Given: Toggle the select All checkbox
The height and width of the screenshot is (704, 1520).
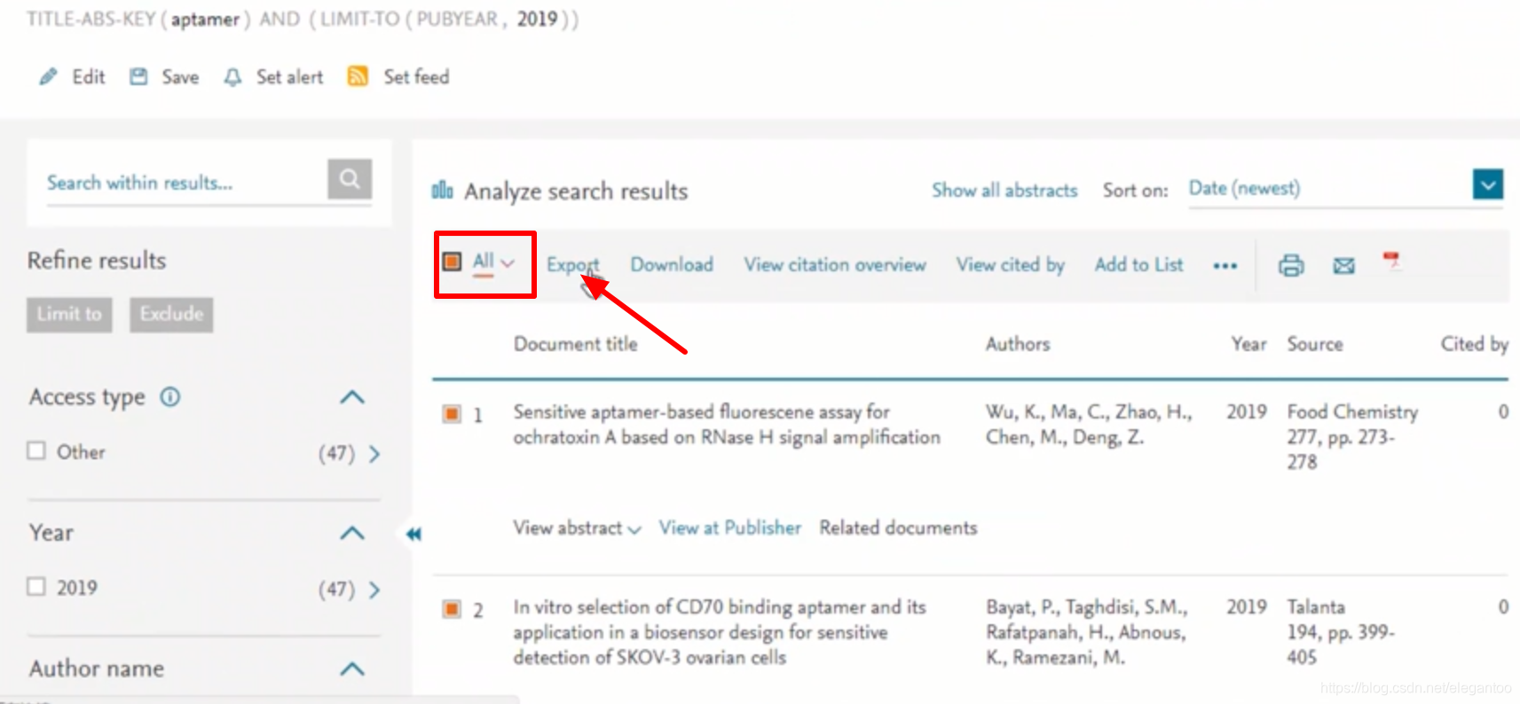Looking at the screenshot, I should click(452, 262).
